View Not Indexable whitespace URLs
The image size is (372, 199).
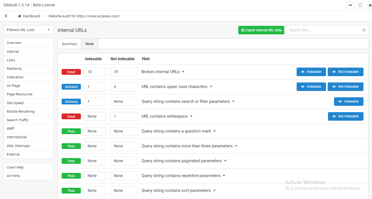(346, 116)
